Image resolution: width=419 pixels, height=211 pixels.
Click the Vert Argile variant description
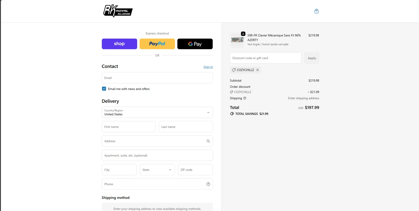coord(268,44)
